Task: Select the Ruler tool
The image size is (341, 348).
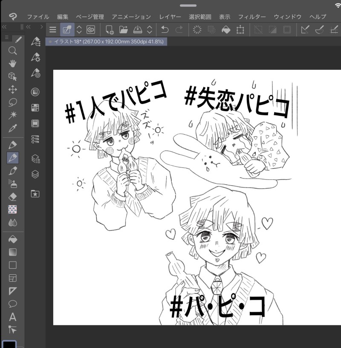Action: tap(13, 291)
